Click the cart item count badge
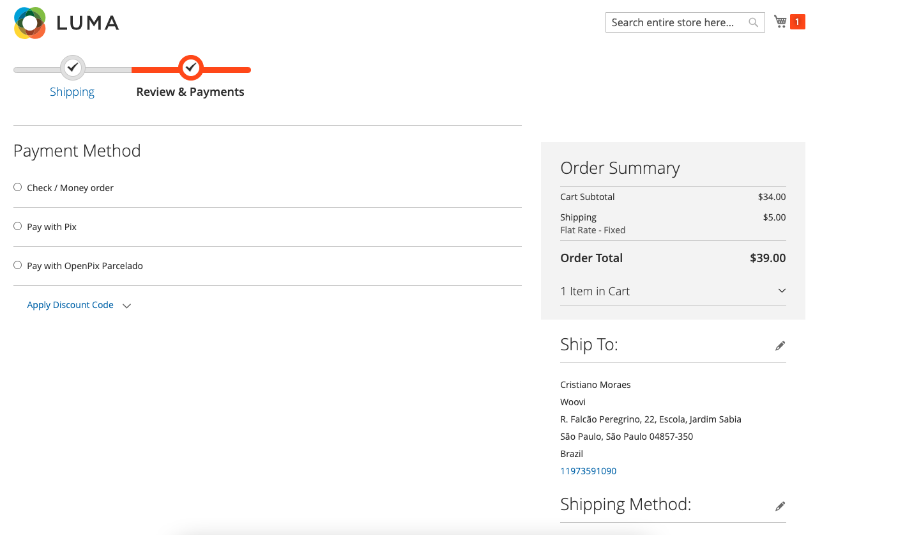 pos(797,22)
